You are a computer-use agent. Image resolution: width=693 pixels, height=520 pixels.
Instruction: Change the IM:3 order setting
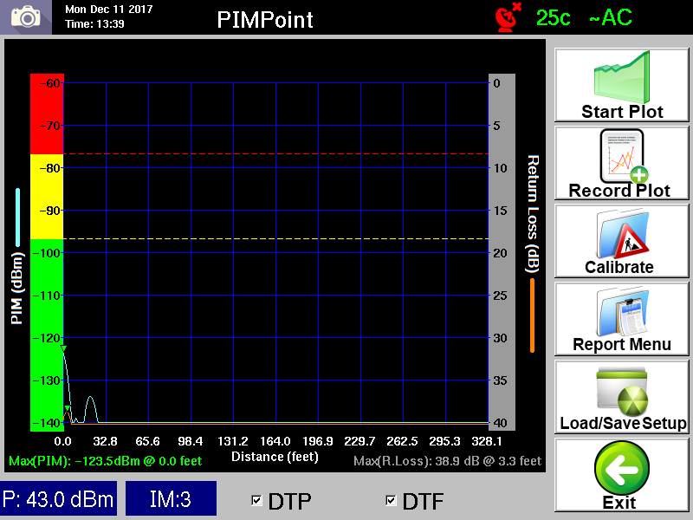(171, 499)
